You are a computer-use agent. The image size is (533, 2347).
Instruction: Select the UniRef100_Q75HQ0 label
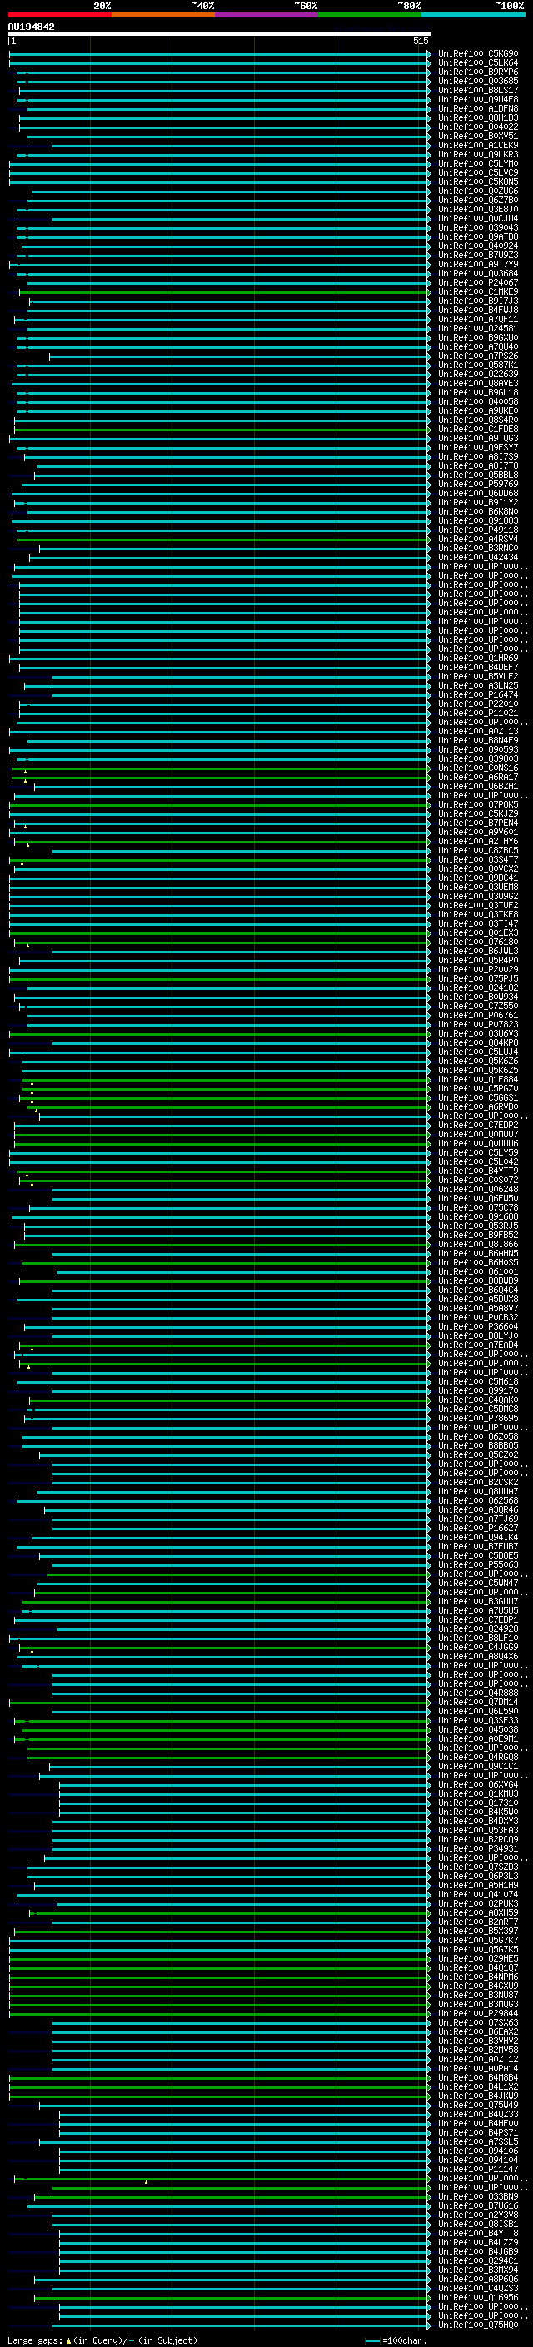(x=478, y=2325)
